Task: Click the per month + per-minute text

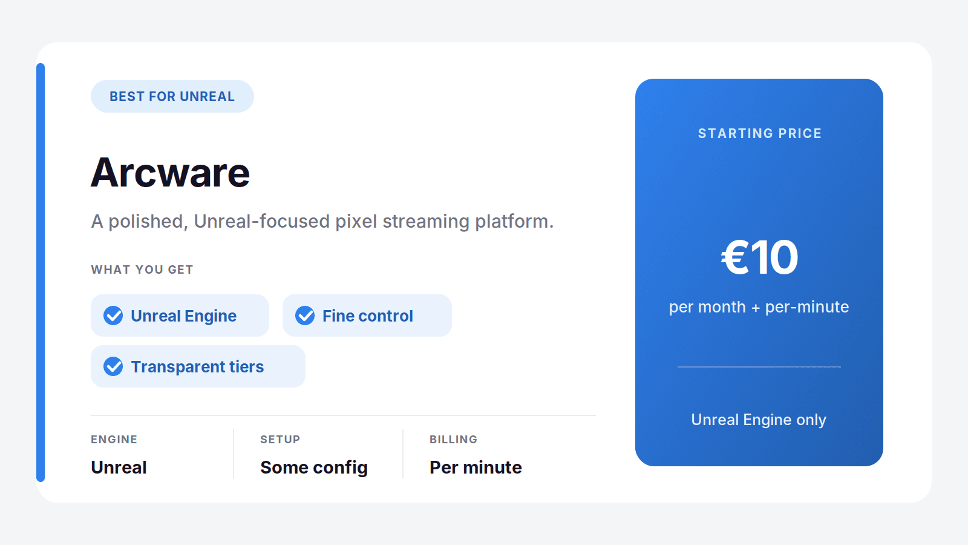Action: pyautogui.click(x=759, y=307)
